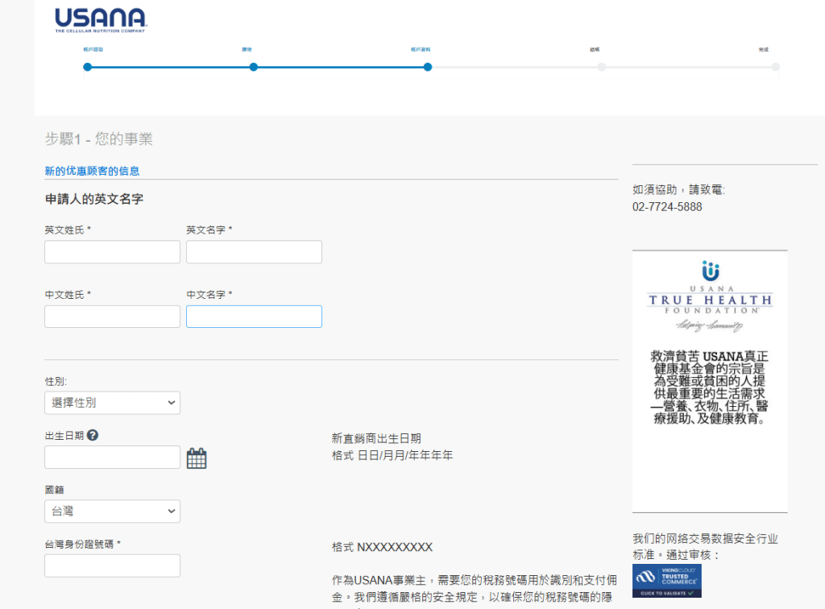The height and width of the screenshot is (609, 825).
Task: Click the 新的优惠顾客的信息 link
Action: click(92, 171)
